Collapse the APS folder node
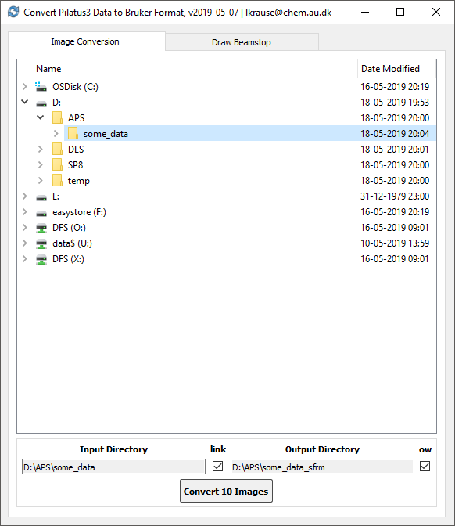455x526 pixels. (x=40, y=117)
